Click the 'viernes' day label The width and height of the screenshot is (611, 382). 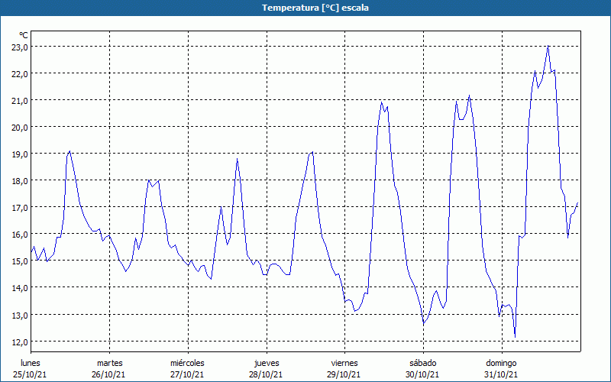coord(344,363)
